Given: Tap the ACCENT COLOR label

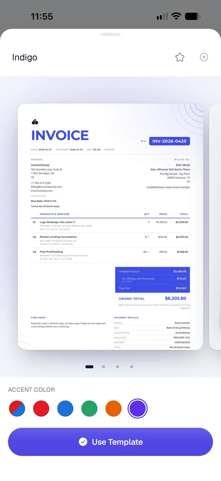Looking at the screenshot, I should [x=31, y=390].
